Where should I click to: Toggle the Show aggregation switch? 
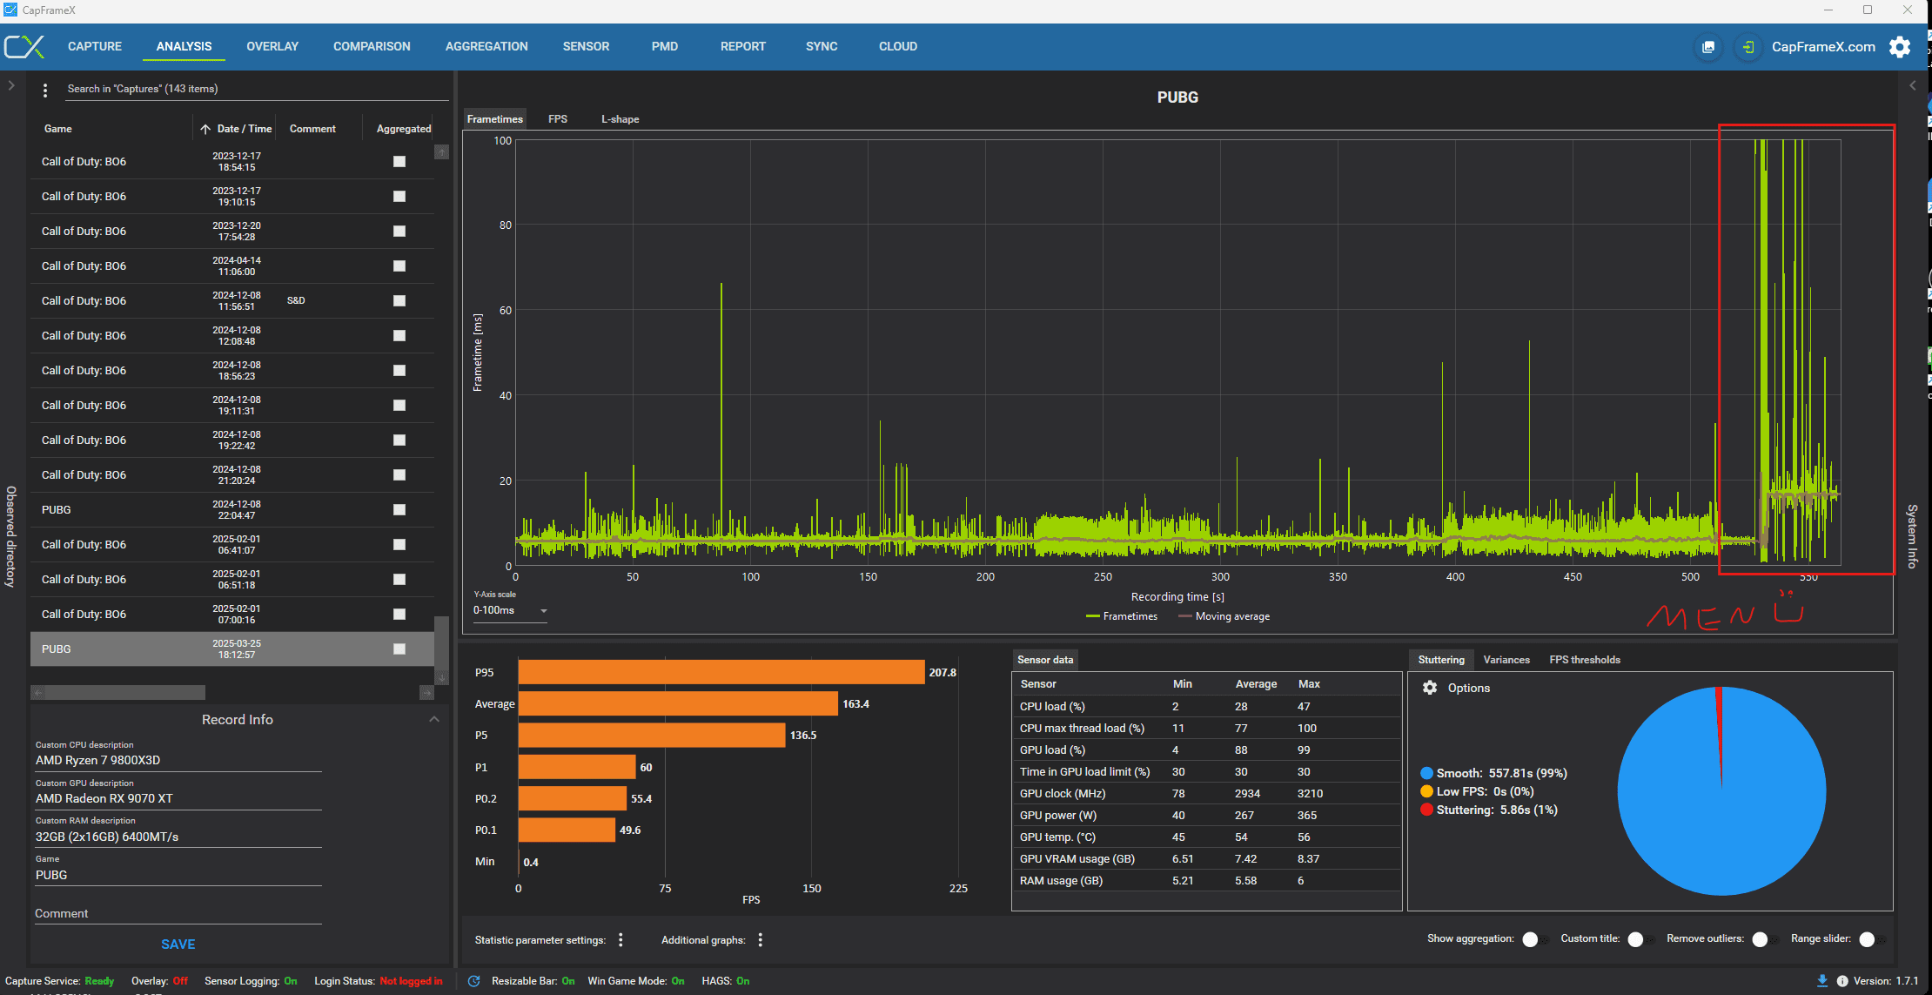click(x=1535, y=939)
